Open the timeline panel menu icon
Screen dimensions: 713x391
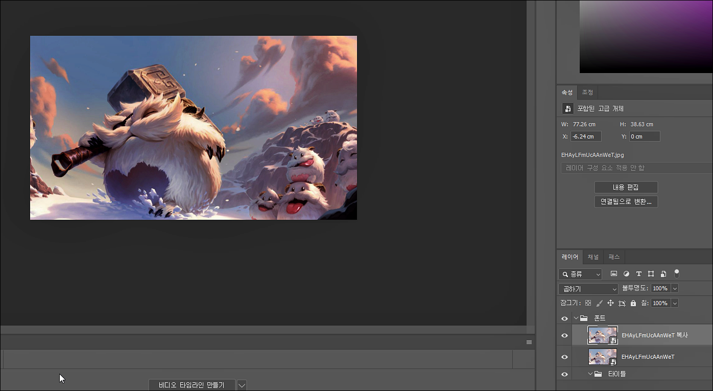click(529, 342)
